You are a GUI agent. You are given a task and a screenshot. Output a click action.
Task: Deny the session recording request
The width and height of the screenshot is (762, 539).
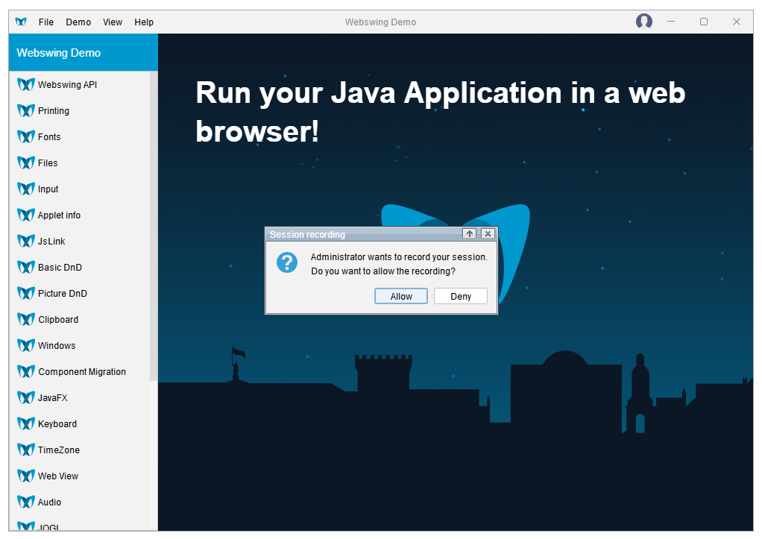pos(461,296)
